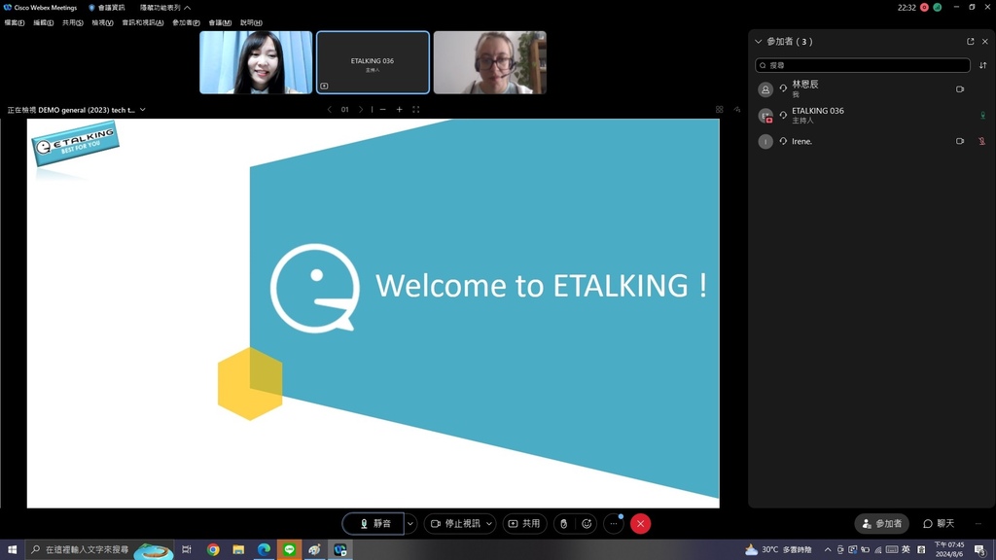Open LINE app from taskbar
996x560 pixels.
pyautogui.click(x=289, y=550)
